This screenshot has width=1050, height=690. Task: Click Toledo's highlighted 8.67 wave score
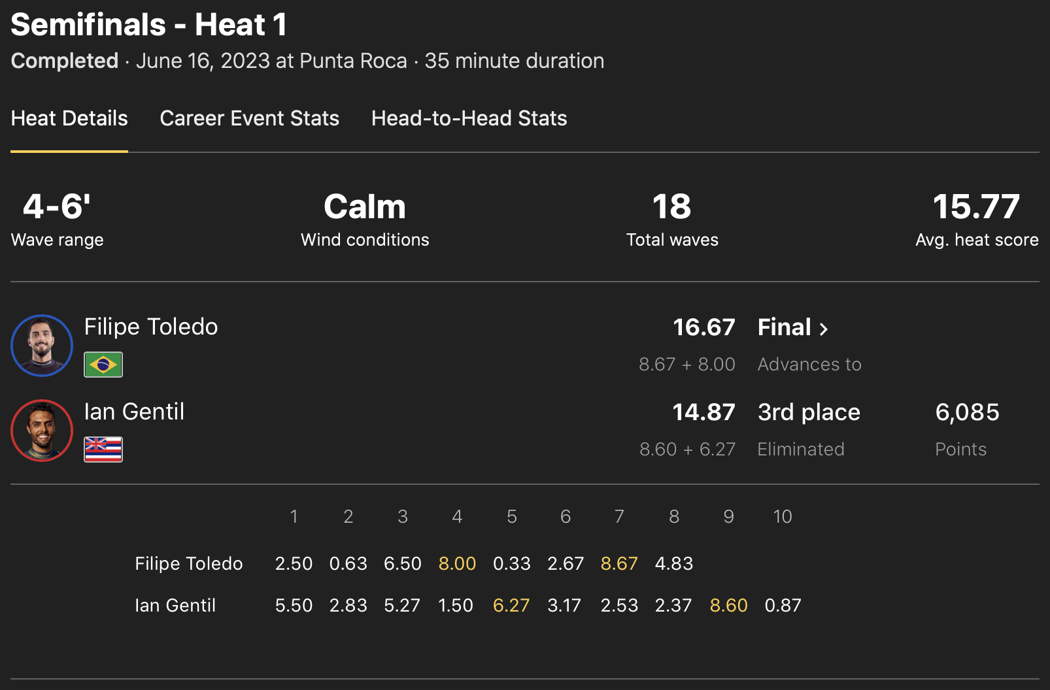(618, 563)
